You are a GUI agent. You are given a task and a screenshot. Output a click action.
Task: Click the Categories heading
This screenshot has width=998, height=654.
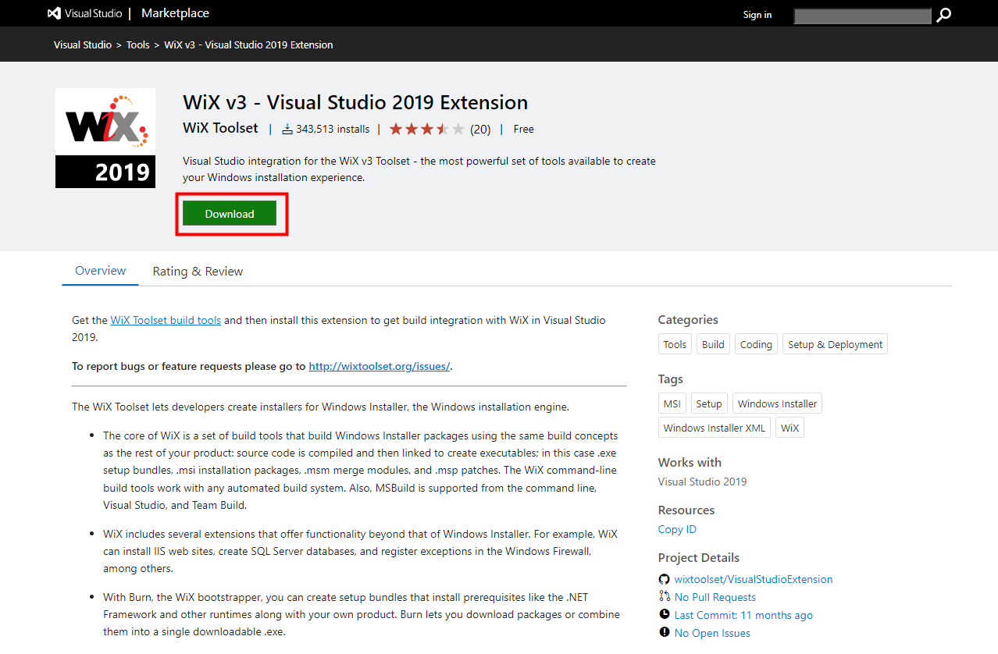pyautogui.click(x=688, y=320)
